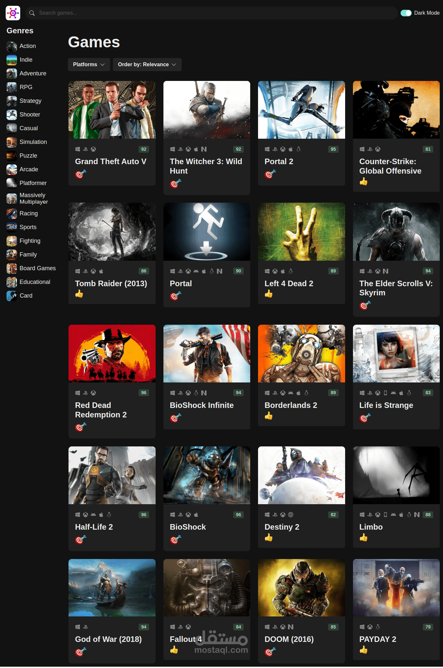Open the BioShock Infinite title link
The width and height of the screenshot is (443, 668).
click(202, 405)
